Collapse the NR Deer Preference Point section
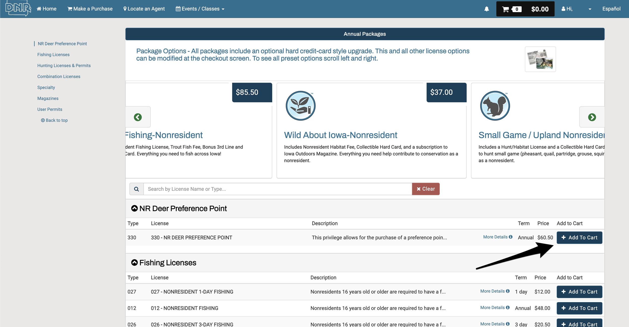 coord(134,208)
